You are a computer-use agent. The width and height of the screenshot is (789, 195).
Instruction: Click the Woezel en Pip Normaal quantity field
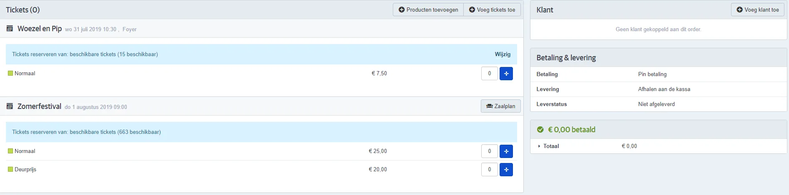tap(490, 74)
